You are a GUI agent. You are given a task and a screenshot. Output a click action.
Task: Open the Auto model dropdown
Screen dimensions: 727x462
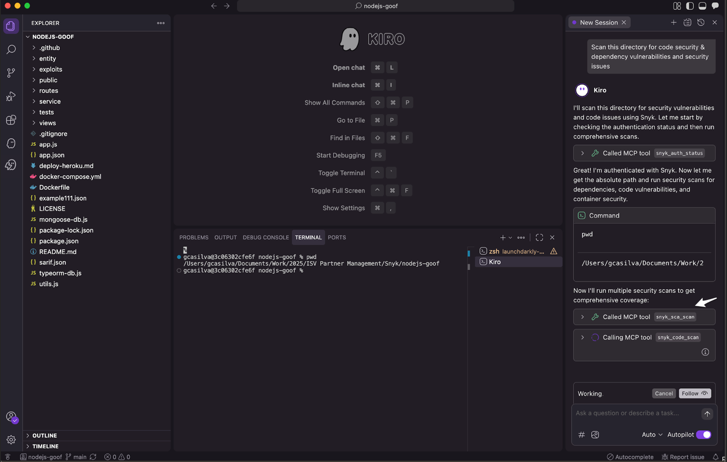(652, 435)
